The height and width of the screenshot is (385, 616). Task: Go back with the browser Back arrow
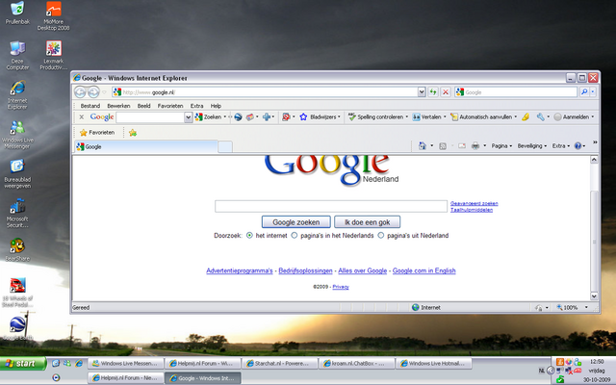[x=80, y=92]
